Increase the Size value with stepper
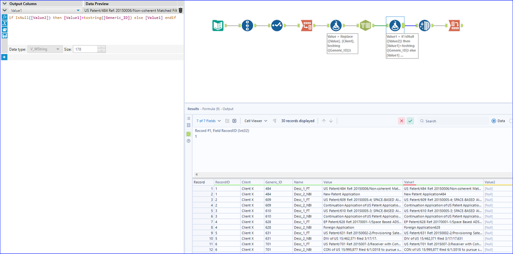The height and width of the screenshot is (254, 513). coord(102,47)
